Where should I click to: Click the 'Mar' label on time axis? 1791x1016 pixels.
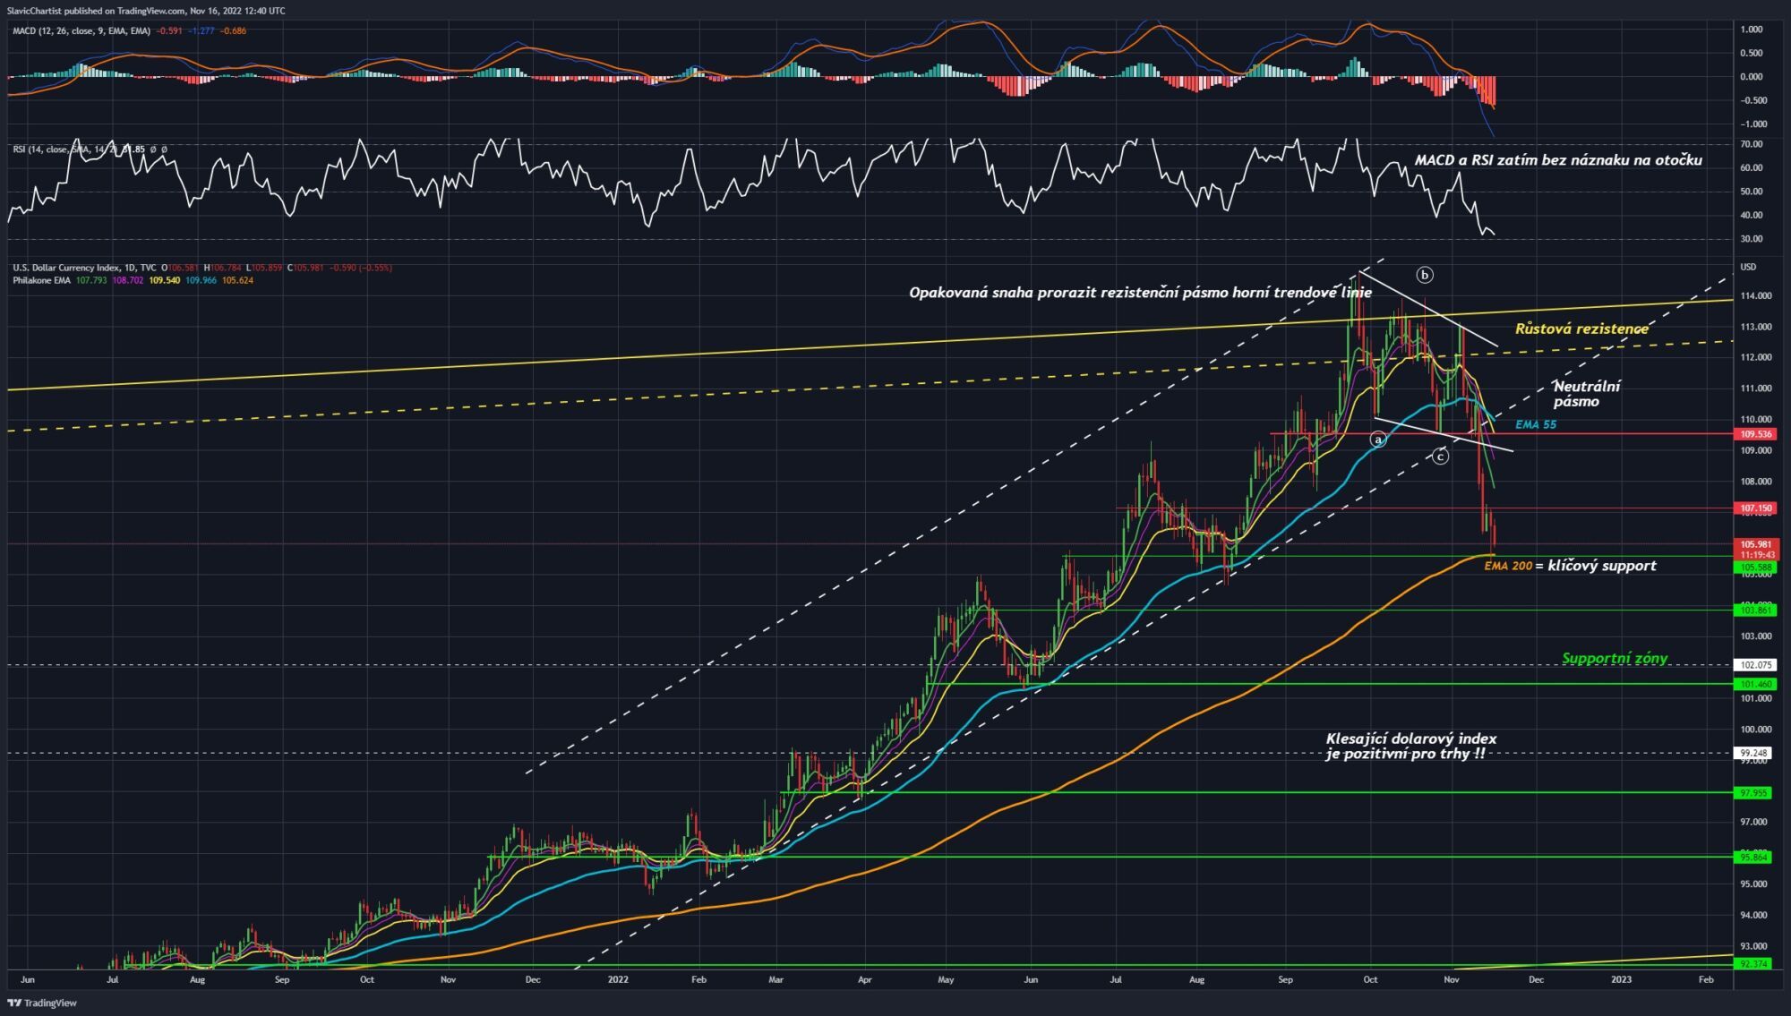(x=776, y=980)
